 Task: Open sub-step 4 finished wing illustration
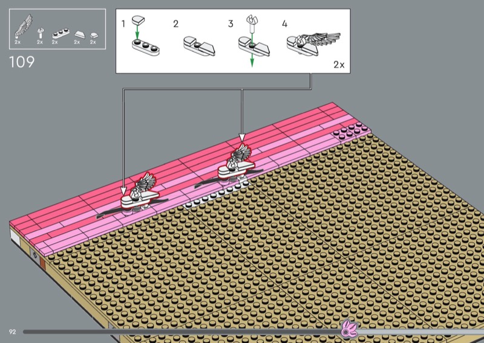(310, 42)
